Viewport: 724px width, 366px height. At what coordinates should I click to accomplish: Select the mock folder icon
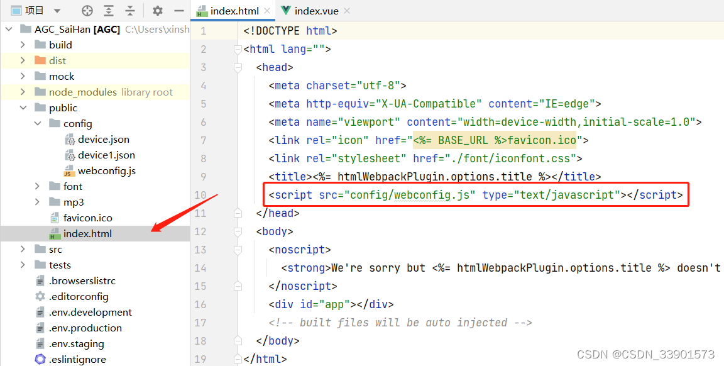40,76
